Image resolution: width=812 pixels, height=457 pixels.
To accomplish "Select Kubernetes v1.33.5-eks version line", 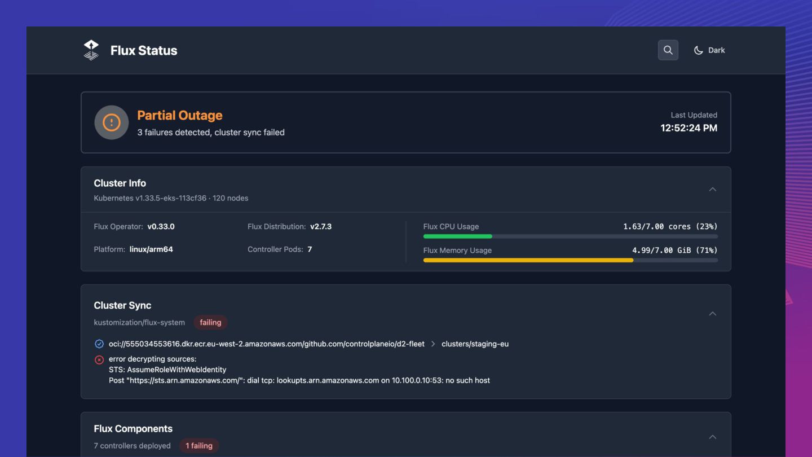I will (171, 198).
